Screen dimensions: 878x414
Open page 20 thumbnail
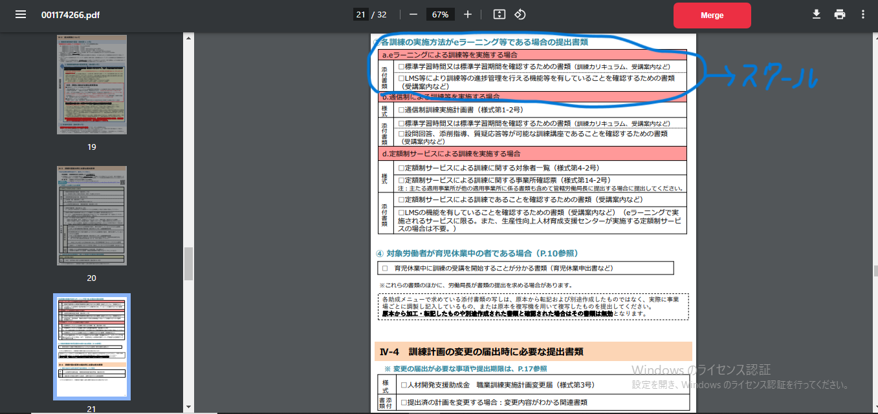pyautogui.click(x=92, y=216)
